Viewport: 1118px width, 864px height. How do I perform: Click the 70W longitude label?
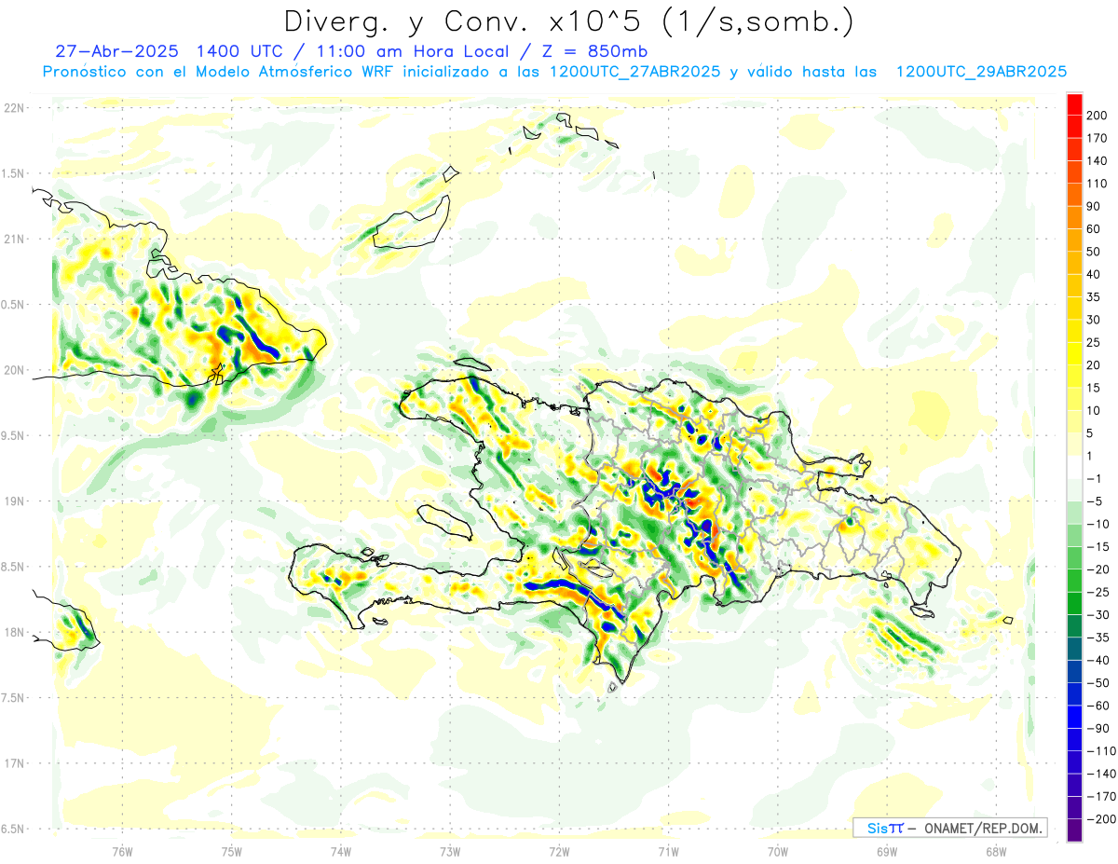(778, 851)
